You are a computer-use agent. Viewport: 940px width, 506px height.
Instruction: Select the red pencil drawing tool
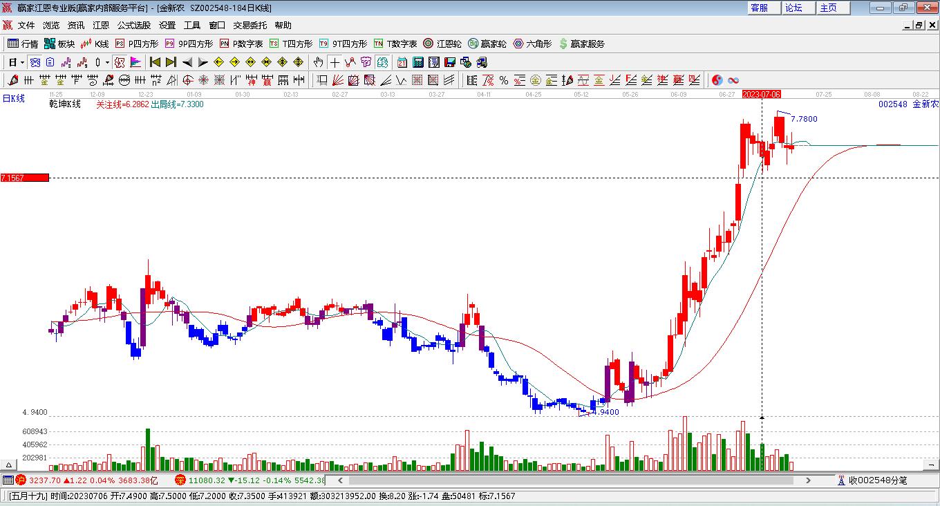(12, 80)
